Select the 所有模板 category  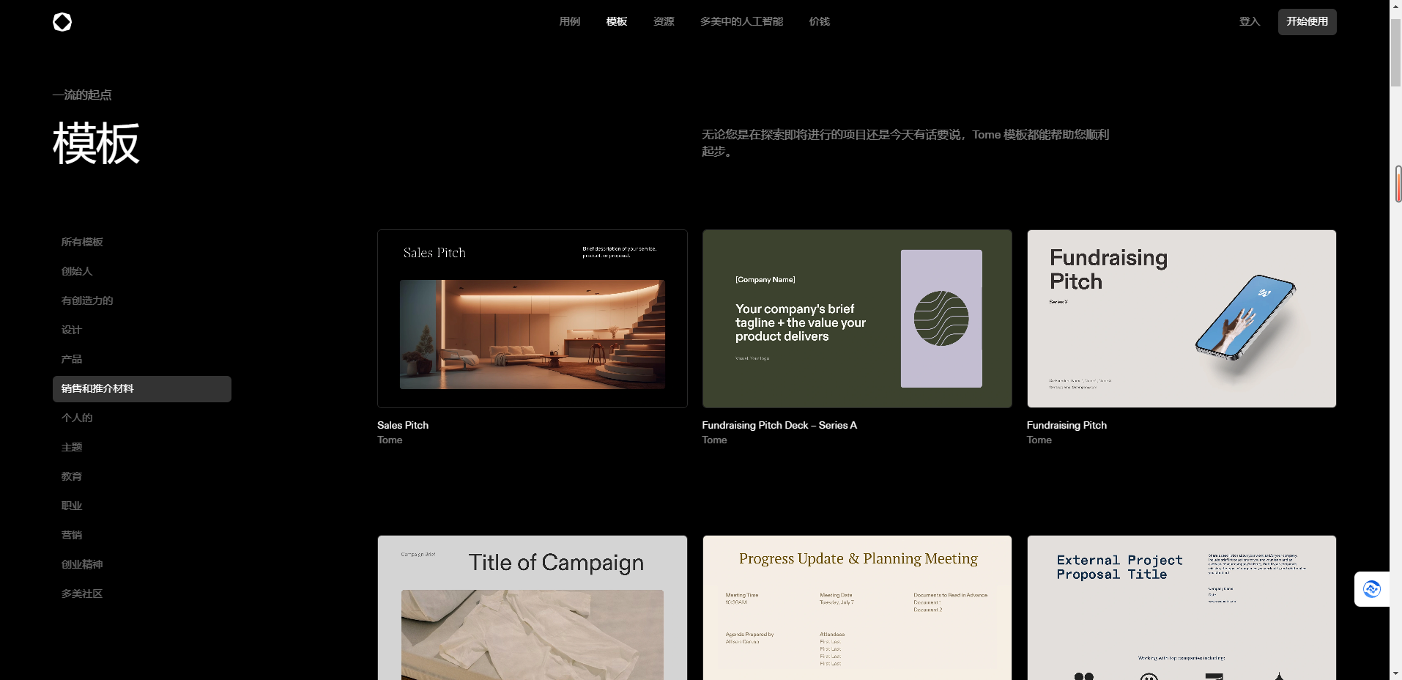82,243
